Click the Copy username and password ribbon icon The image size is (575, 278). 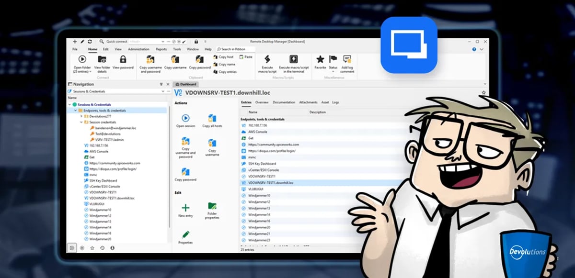point(150,59)
